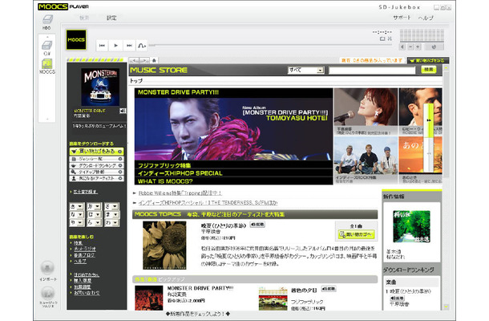The height and width of the screenshot is (321, 489).
Task: Open the ま artist index dropdown
Action: pyautogui.click(x=111, y=214)
